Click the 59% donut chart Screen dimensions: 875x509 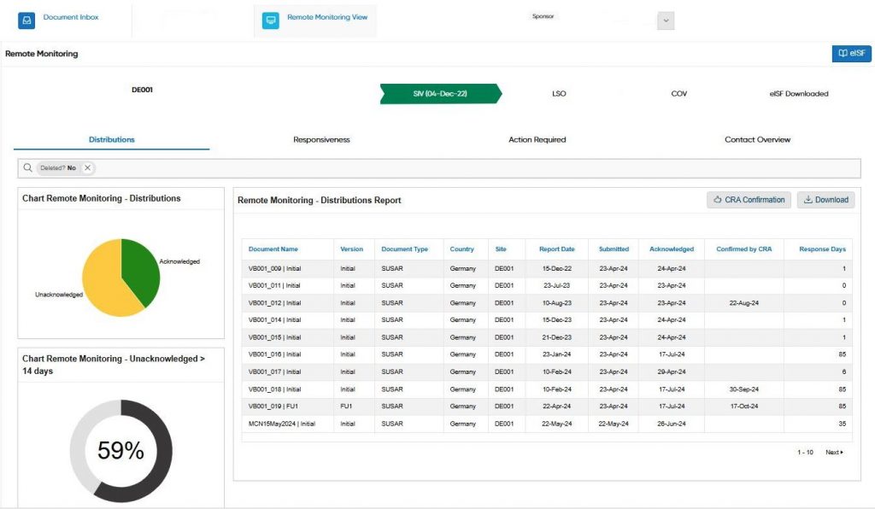coord(120,450)
